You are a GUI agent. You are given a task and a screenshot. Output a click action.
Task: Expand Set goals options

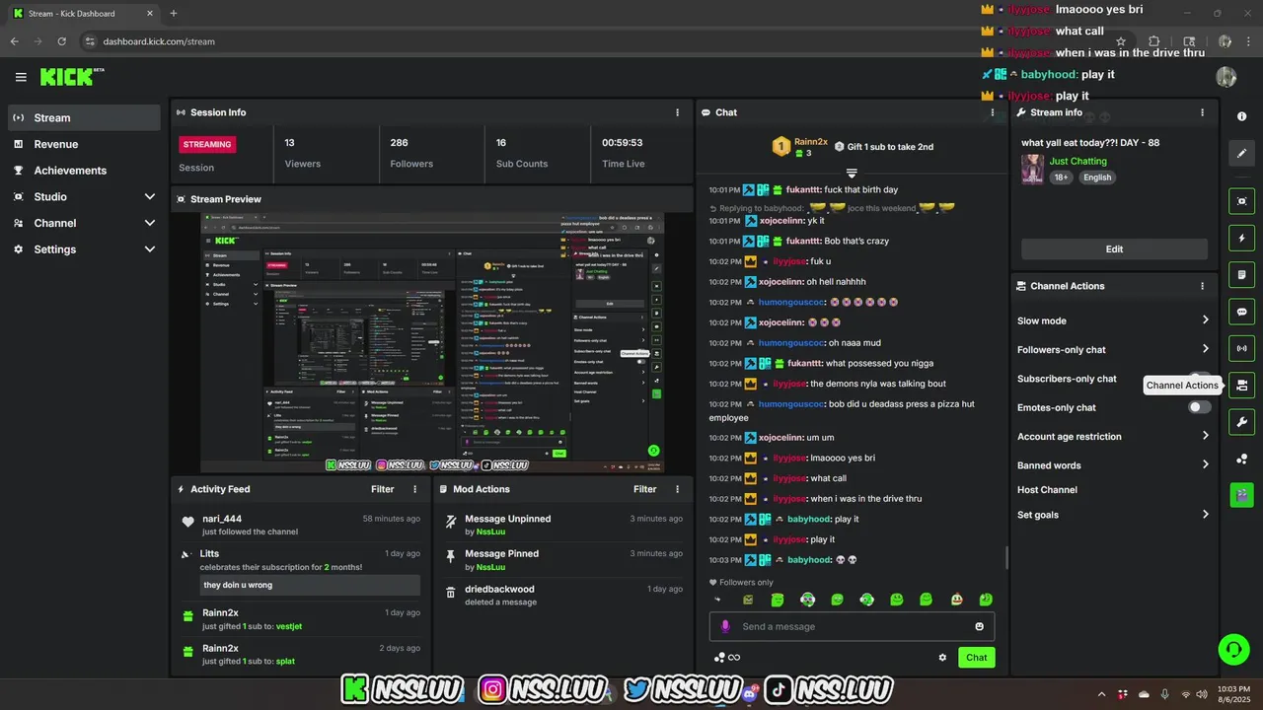1205,515
